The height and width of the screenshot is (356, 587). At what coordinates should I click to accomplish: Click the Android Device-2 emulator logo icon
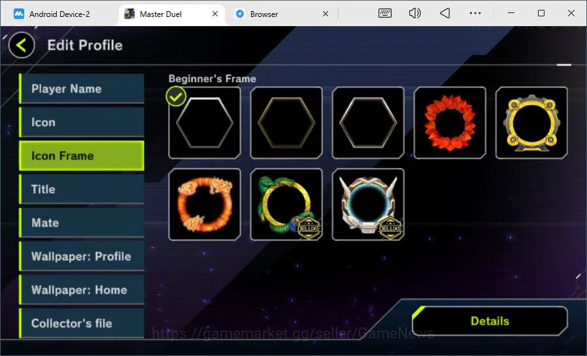[x=19, y=14]
